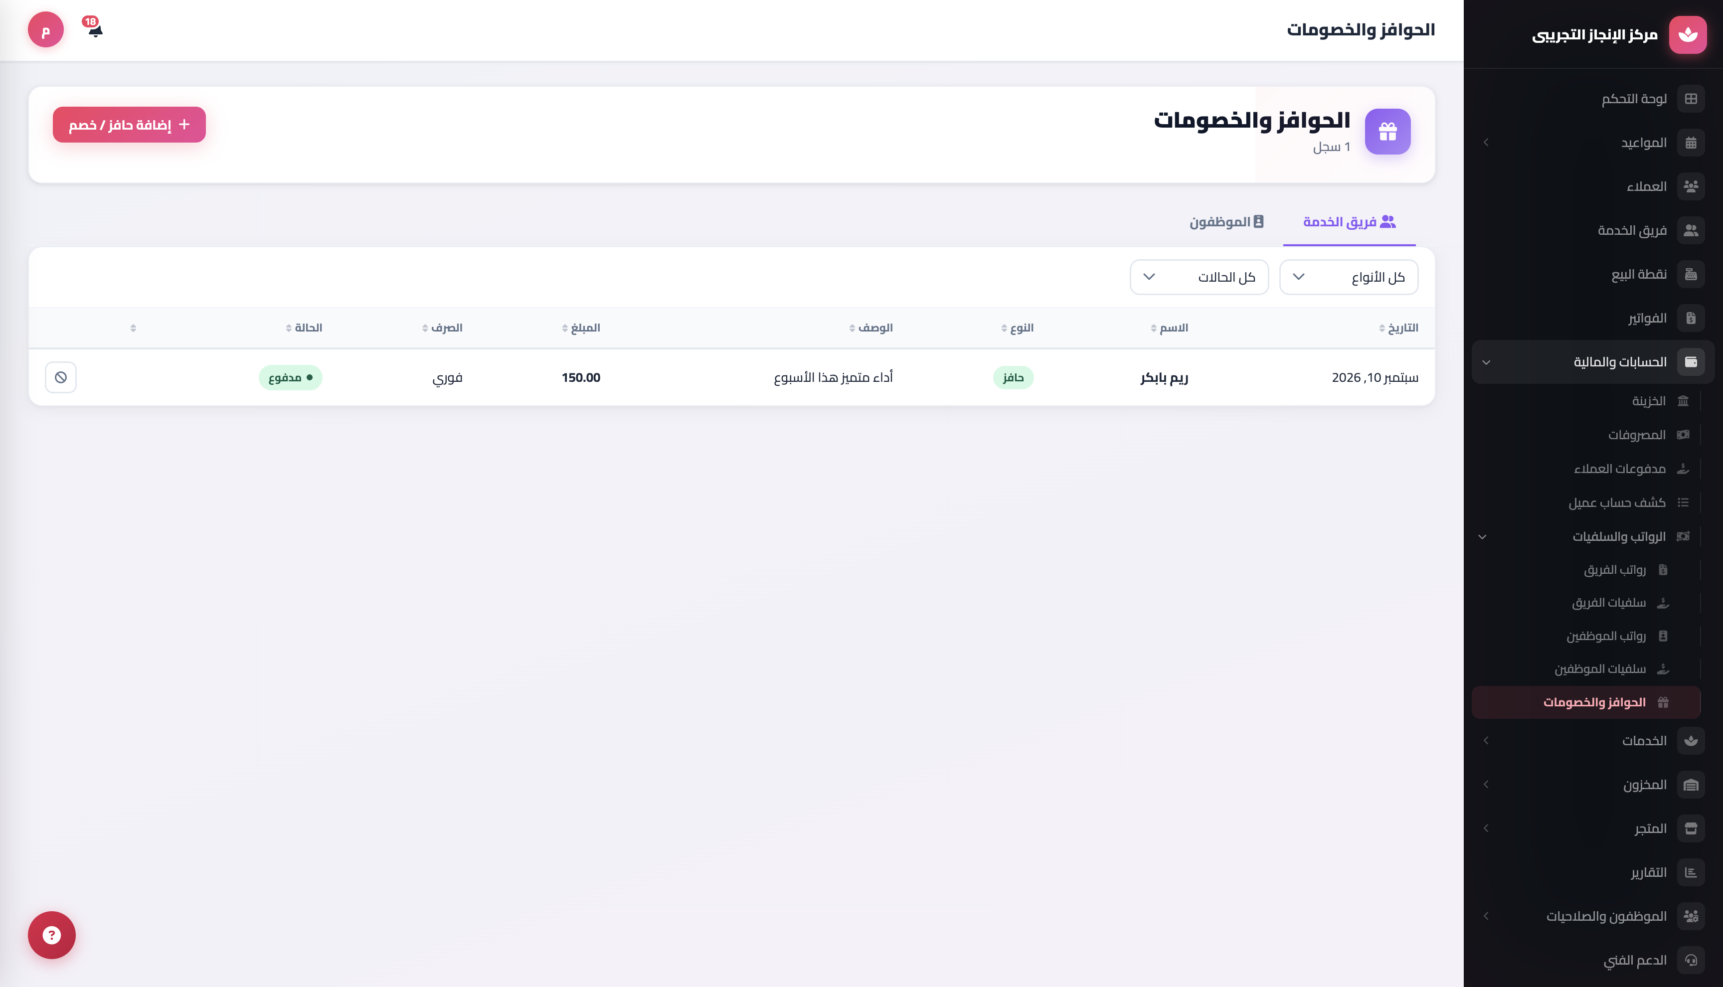Sort table by التاريخ column header

(x=1398, y=328)
